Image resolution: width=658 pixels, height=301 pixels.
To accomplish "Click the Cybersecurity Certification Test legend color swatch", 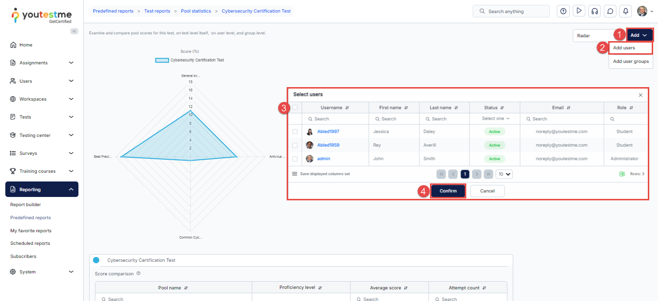I will click(x=162, y=60).
